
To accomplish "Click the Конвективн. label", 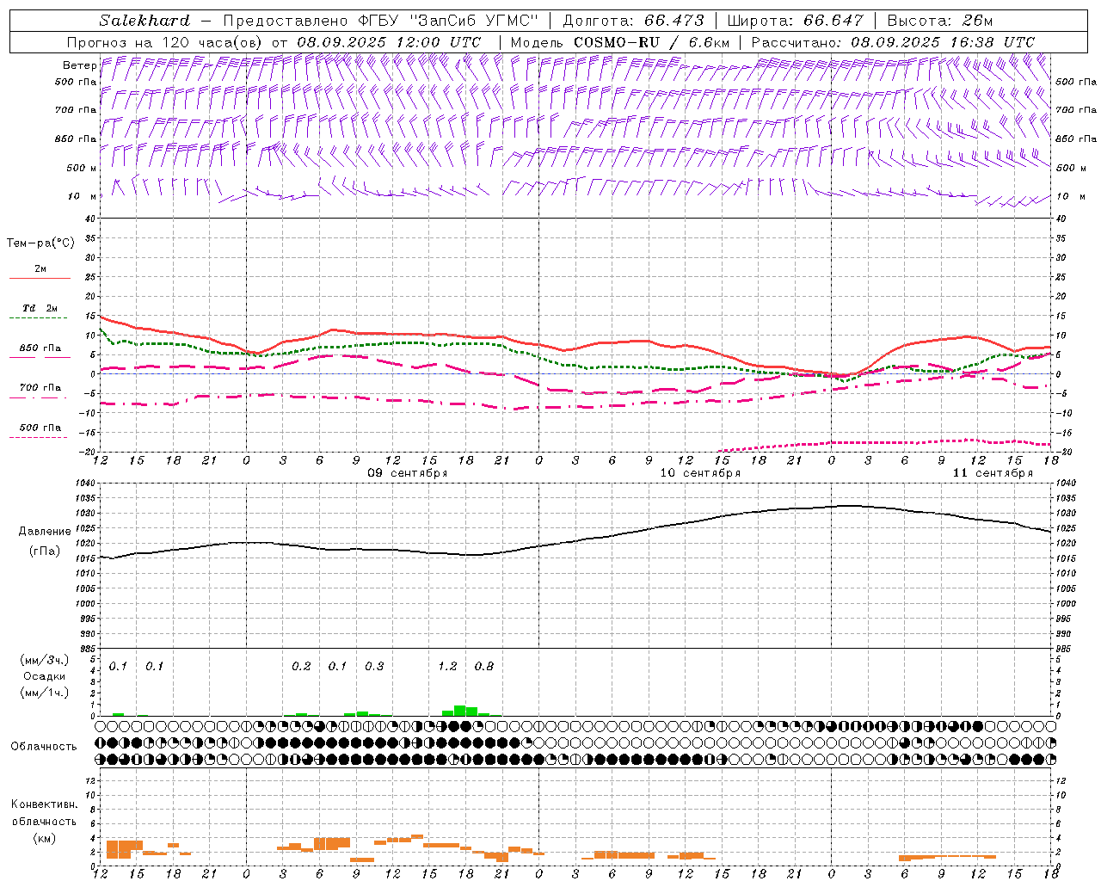I will (44, 804).
